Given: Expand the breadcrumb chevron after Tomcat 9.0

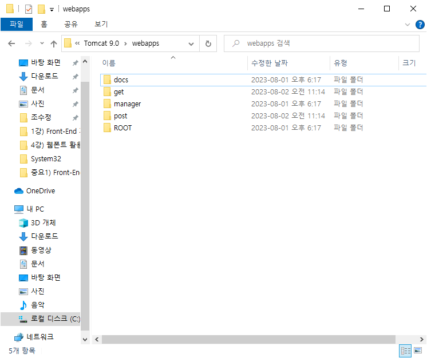Looking at the screenshot, I should (x=125, y=43).
